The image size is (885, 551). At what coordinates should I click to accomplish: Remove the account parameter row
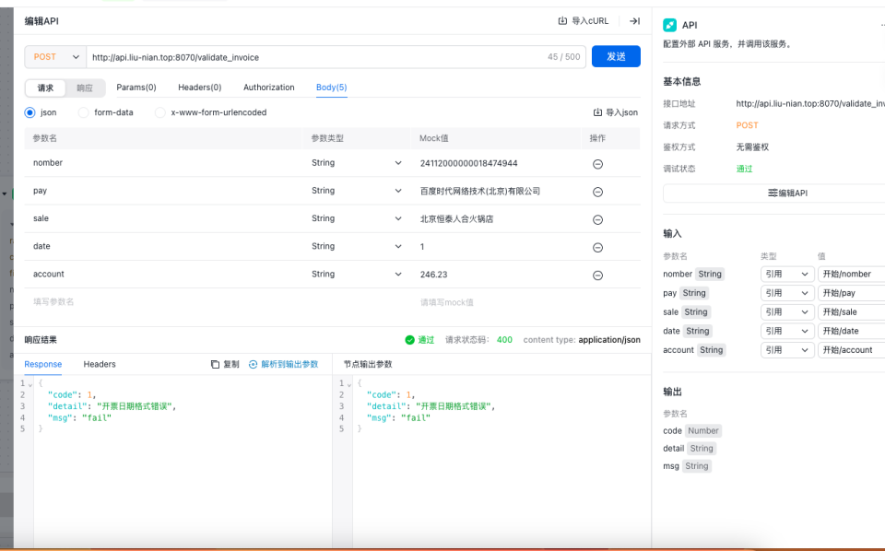click(x=597, y=275)
